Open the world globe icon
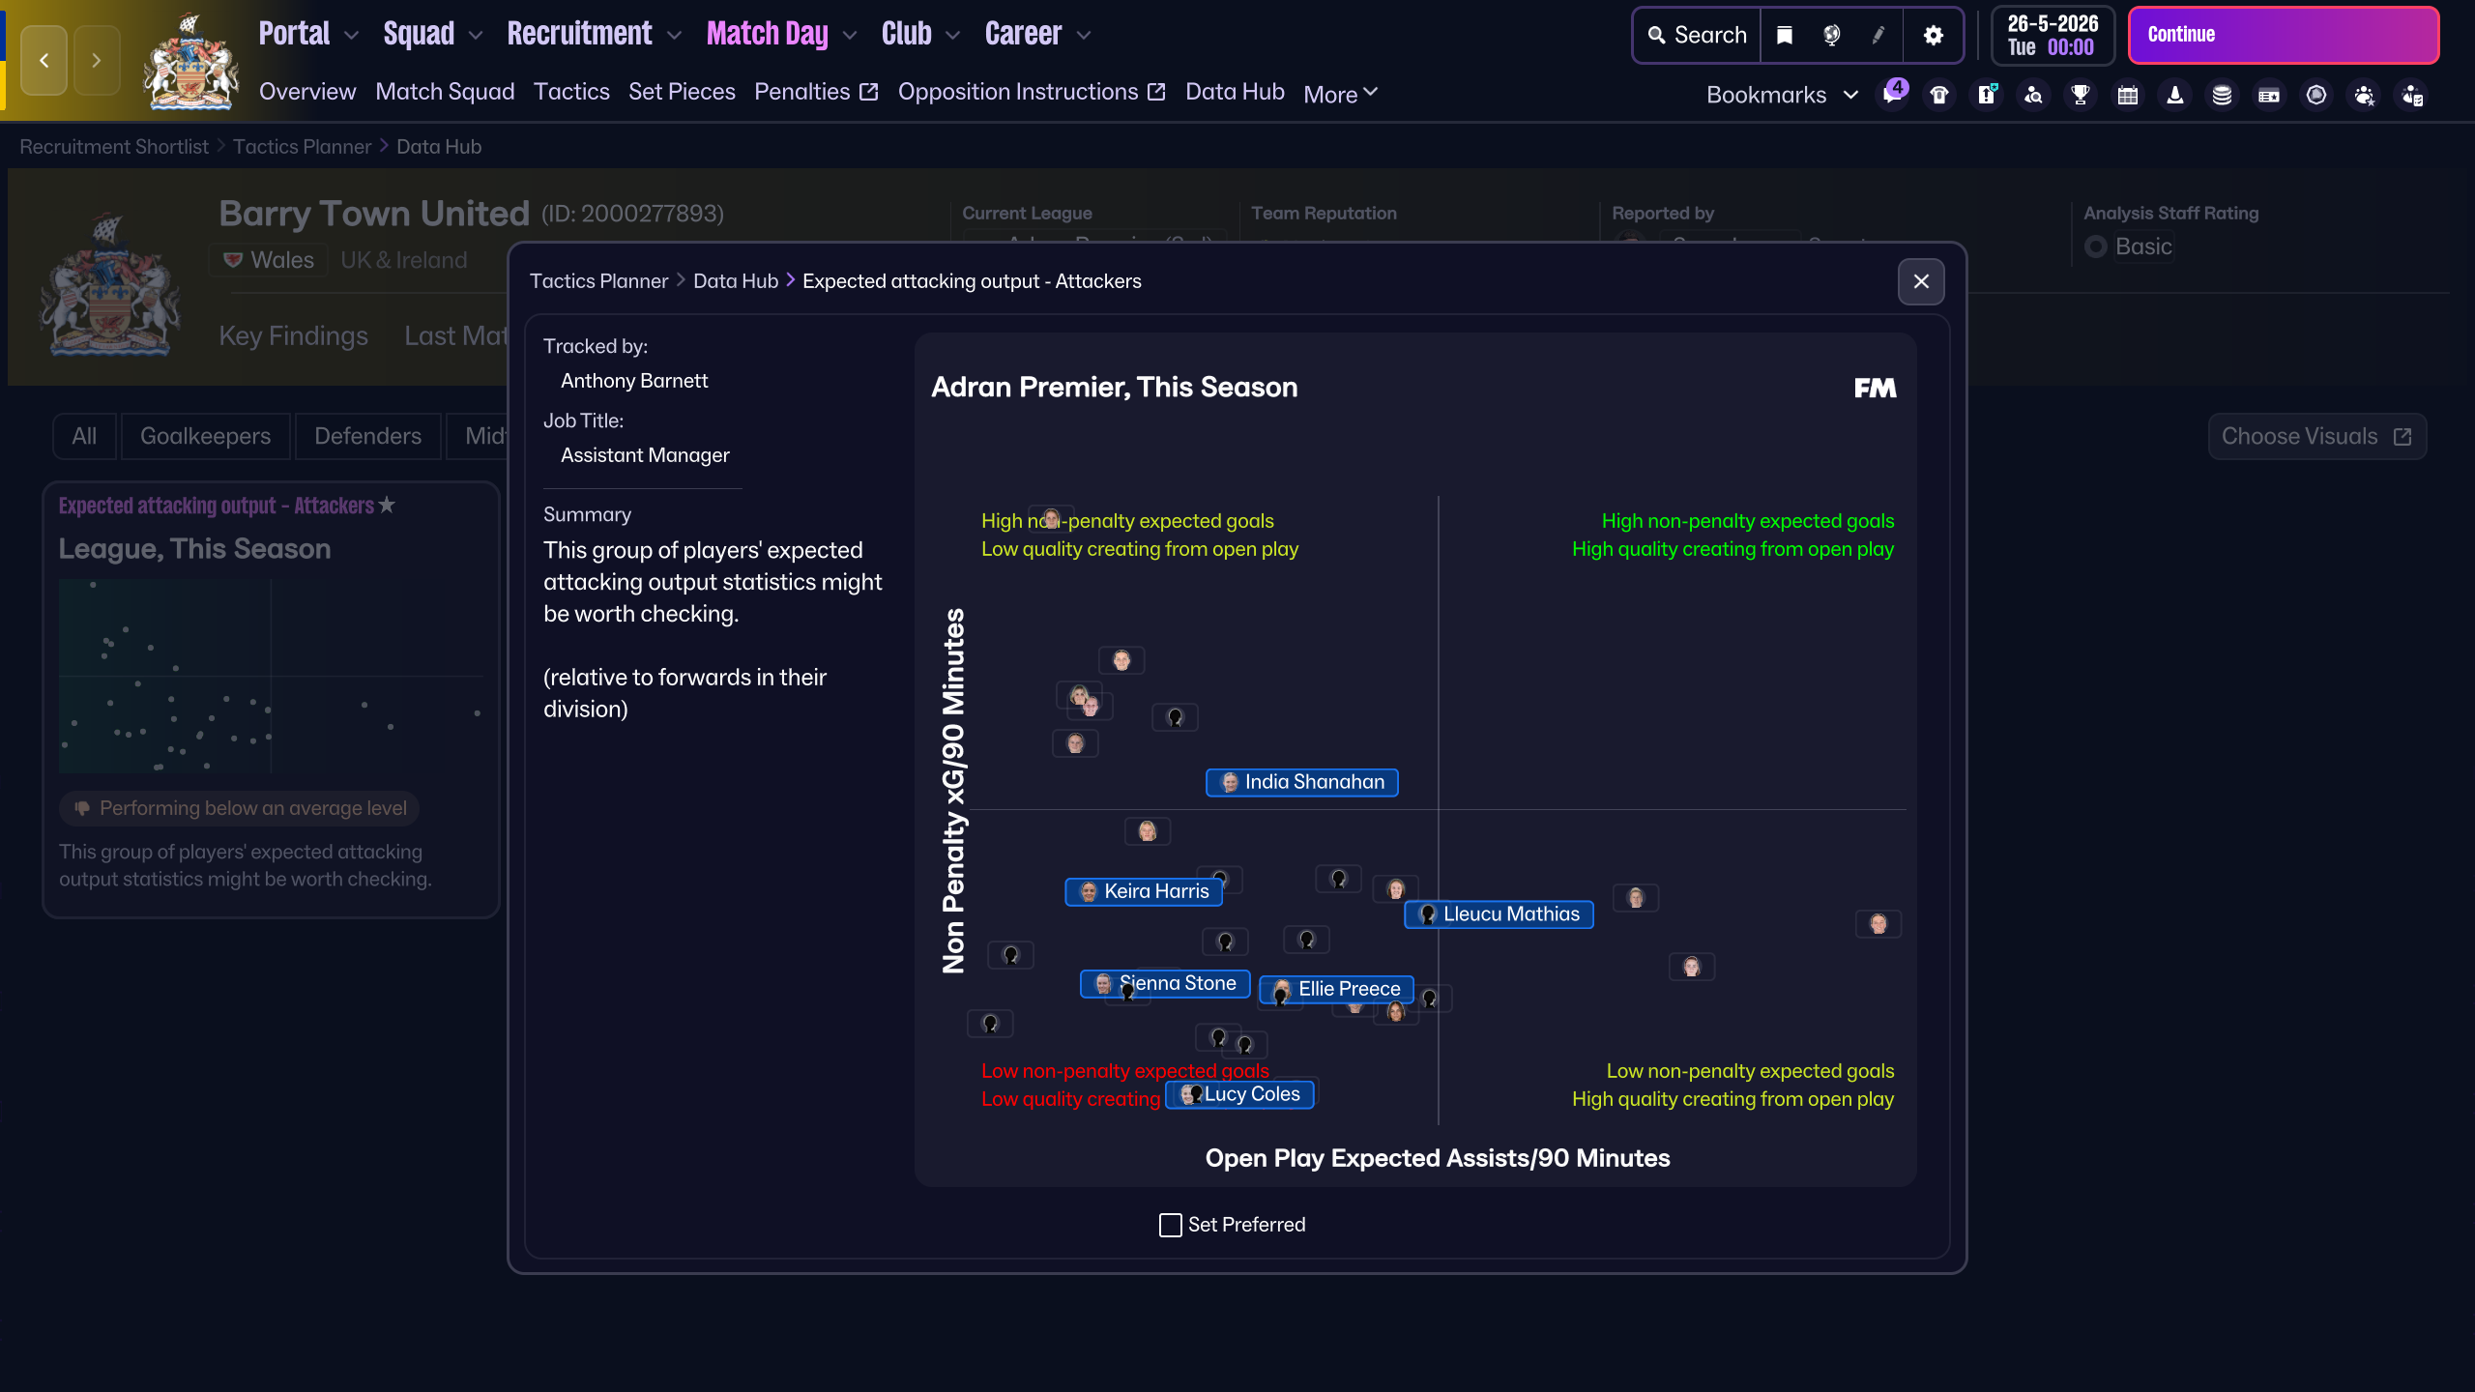 point(1833,35)
